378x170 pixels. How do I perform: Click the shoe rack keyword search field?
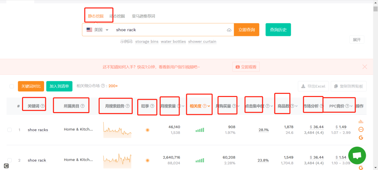[x=169, y=30]
